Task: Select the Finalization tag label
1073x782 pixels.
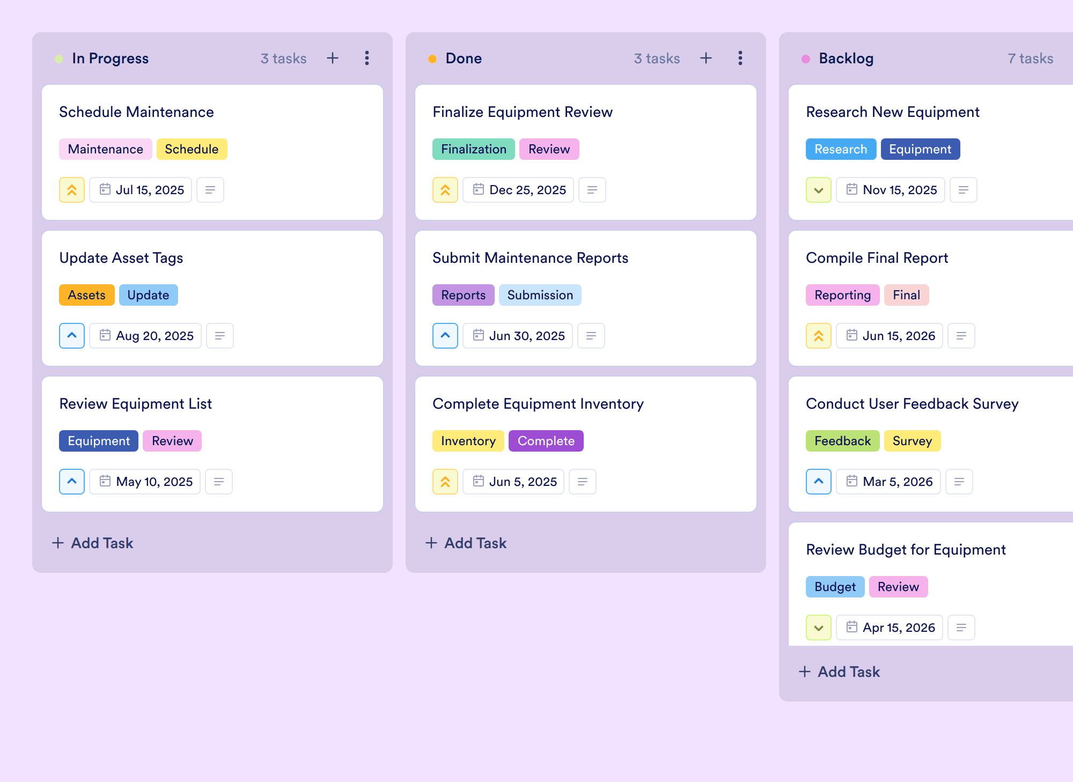Action: 474,149
